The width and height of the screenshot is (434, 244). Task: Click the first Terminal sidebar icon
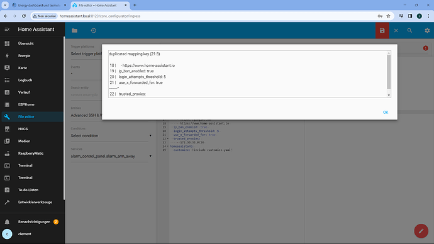7,165
